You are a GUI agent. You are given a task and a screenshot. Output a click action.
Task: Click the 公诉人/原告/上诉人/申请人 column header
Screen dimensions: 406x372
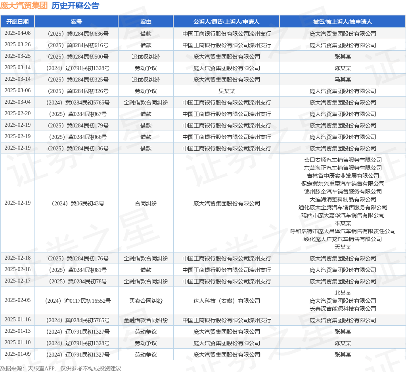tap(226, 22)
